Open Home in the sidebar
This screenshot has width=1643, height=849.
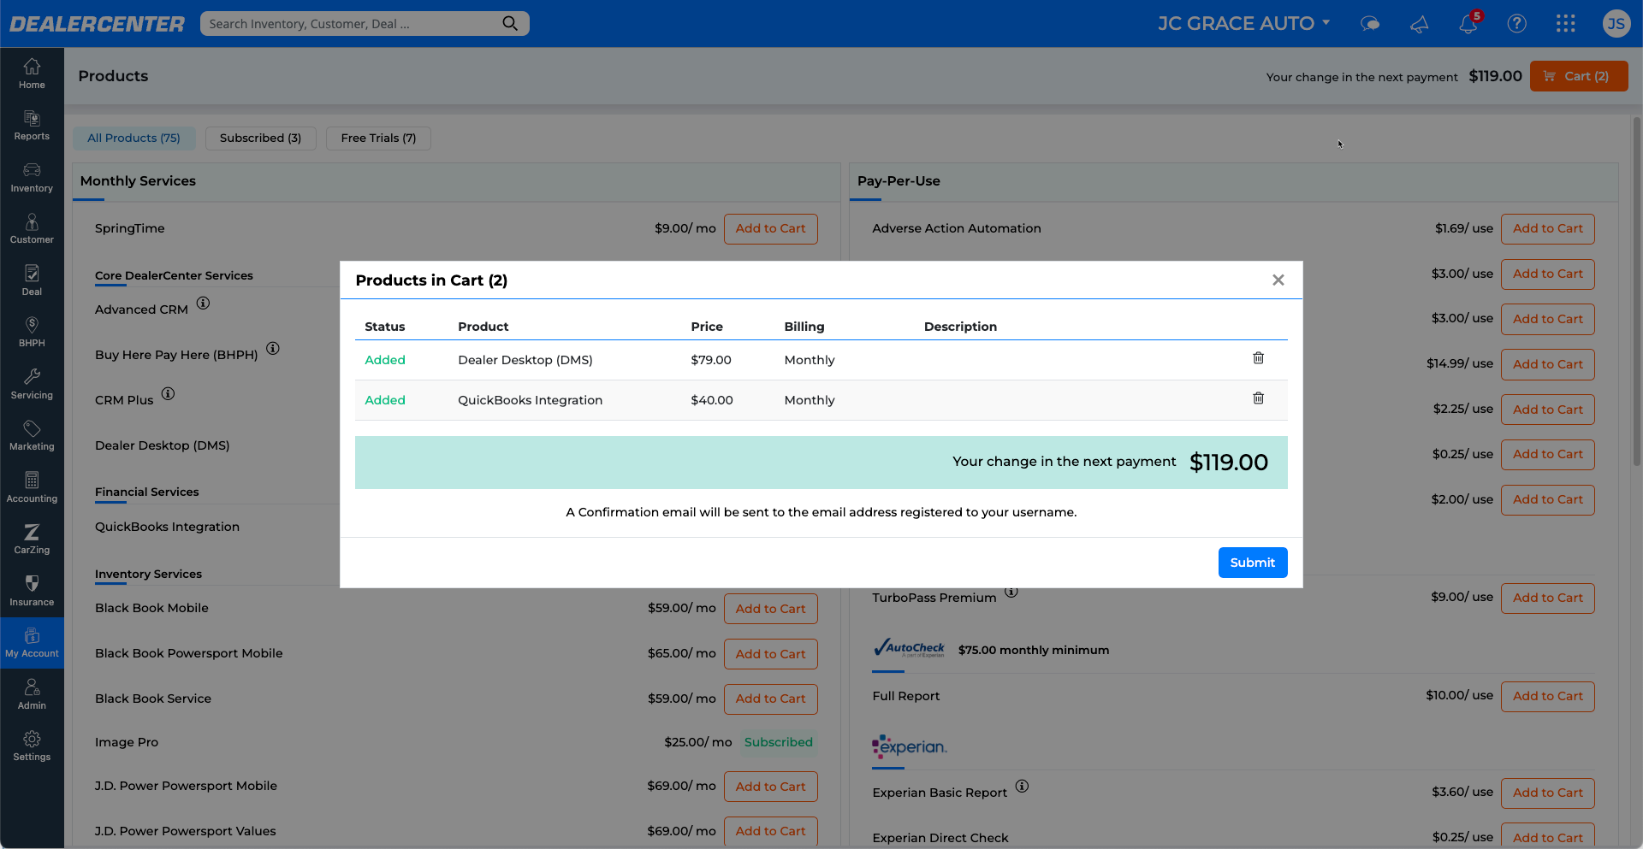tap(32, 74)
